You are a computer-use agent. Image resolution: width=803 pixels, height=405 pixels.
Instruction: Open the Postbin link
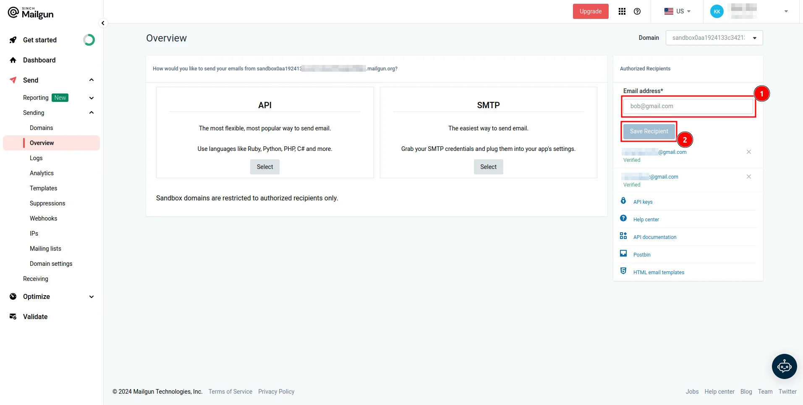(x=642, y=255)
